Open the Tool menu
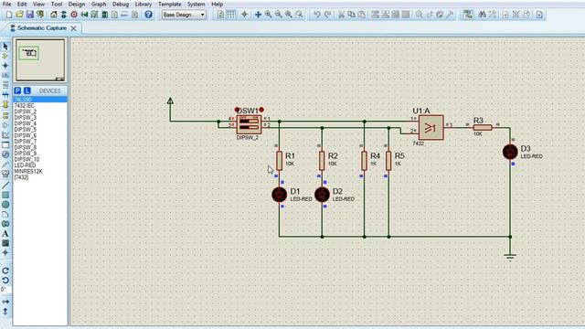Viewport: 585px width, 329px height. click(x=57, y=4)
